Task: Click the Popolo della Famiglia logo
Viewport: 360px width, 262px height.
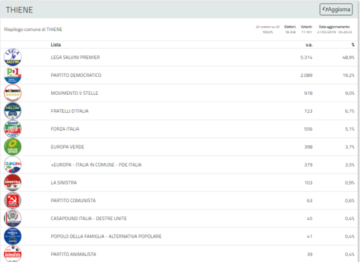Action: (12, 236)
